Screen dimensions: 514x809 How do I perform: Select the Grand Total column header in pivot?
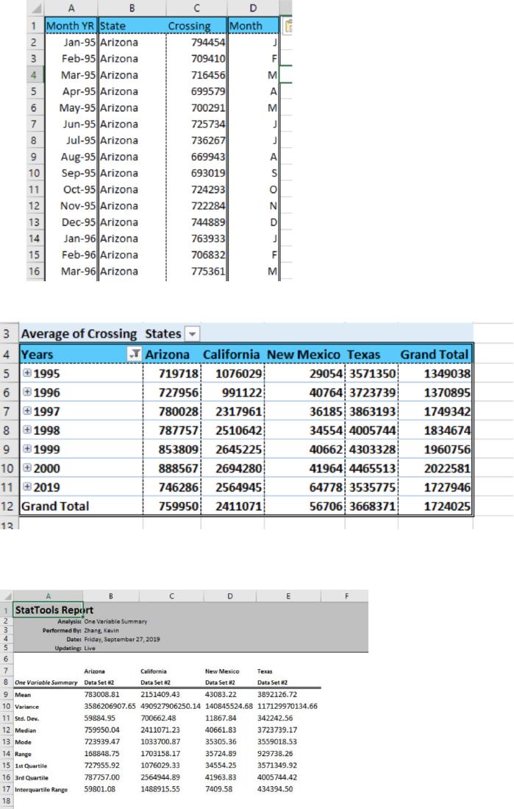(x=435, y=355)
